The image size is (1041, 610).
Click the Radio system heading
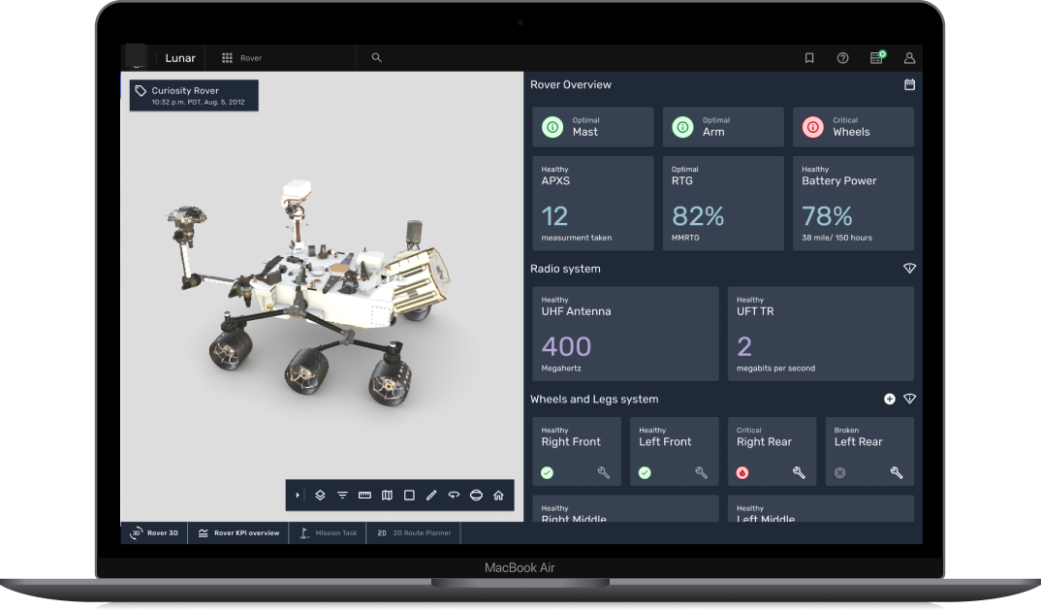coord(565,269)
